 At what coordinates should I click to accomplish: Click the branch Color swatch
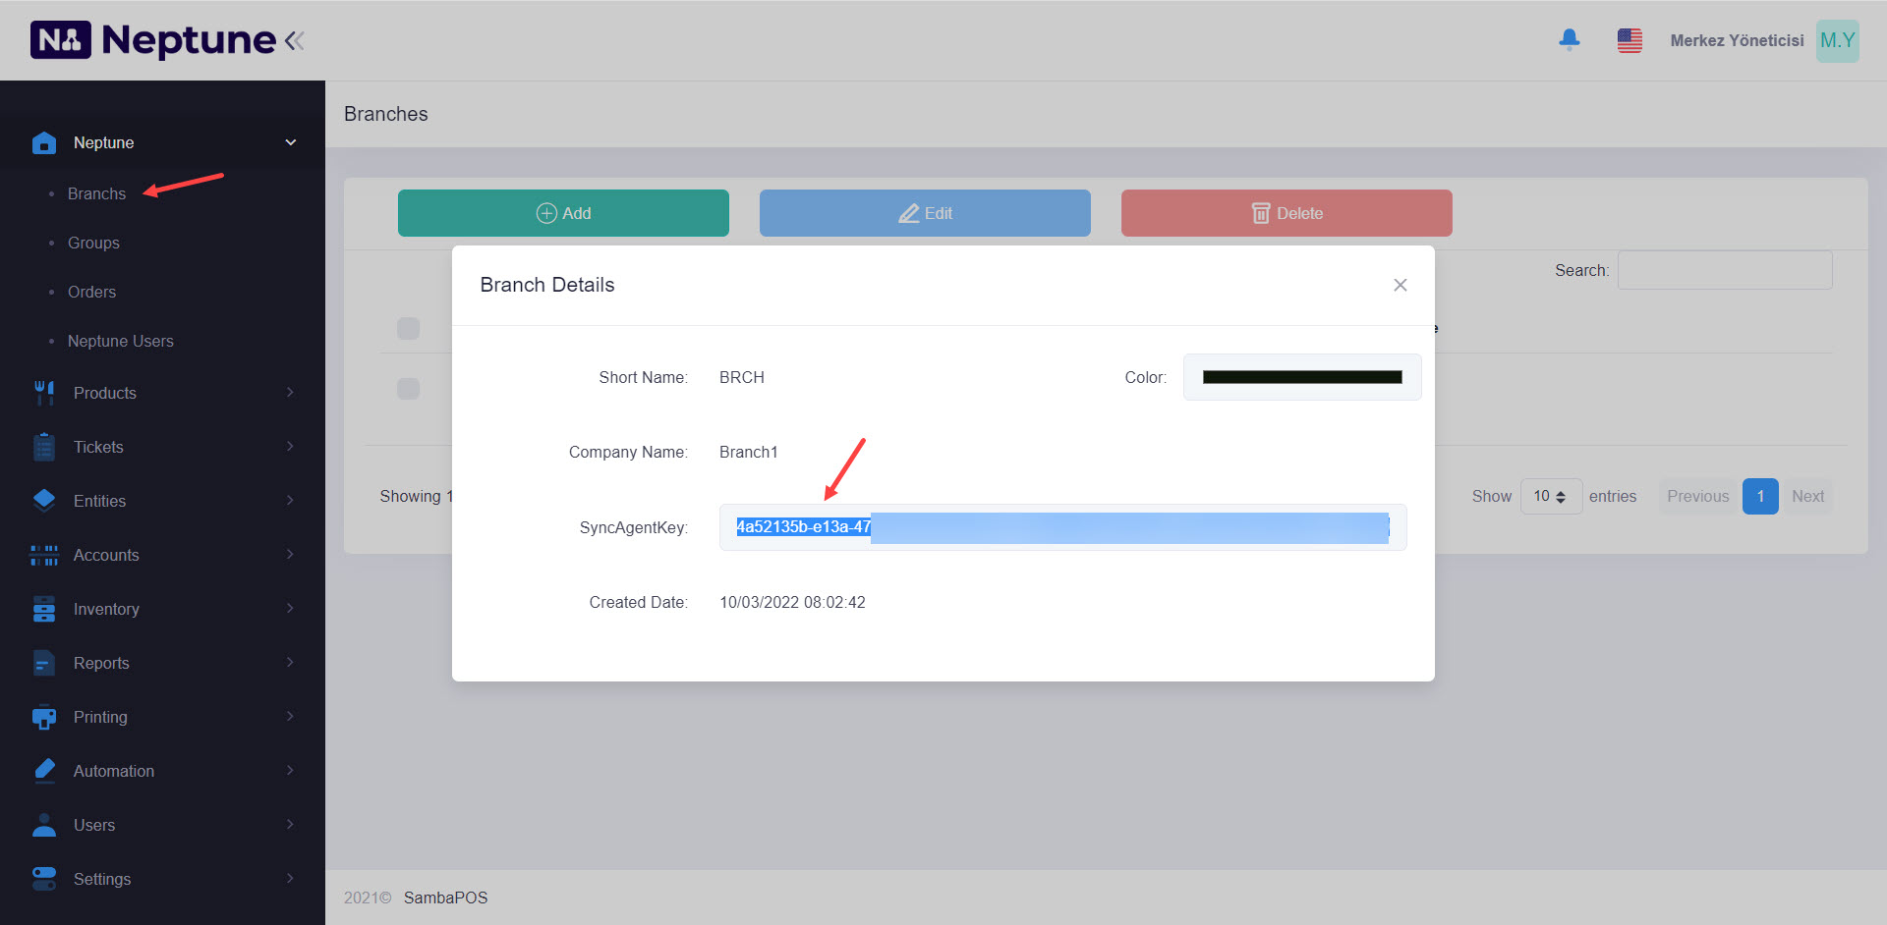point(1301,377)
